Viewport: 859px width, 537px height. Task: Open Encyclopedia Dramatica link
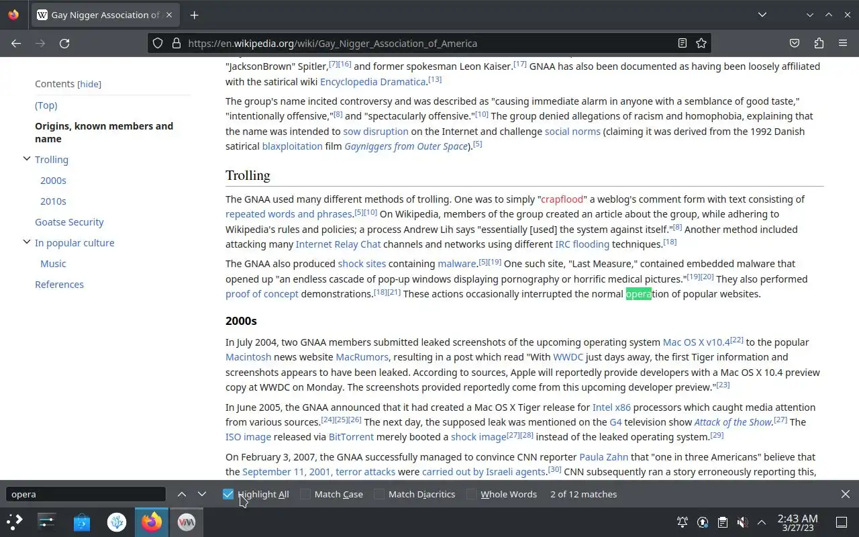tap(373, 81)
